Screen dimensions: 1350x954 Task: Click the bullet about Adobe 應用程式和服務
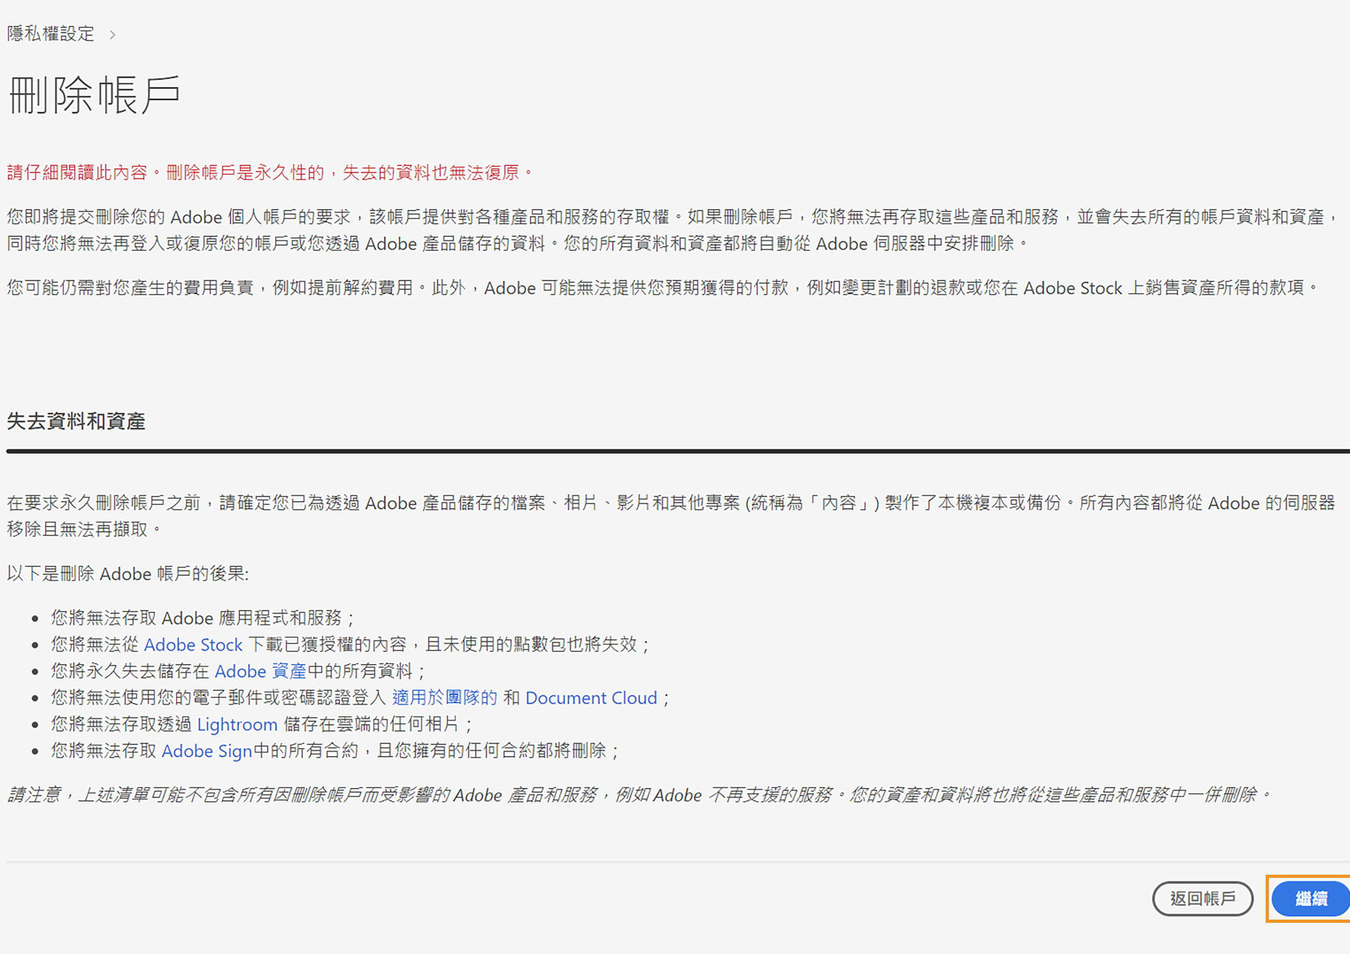coord(203,618)
